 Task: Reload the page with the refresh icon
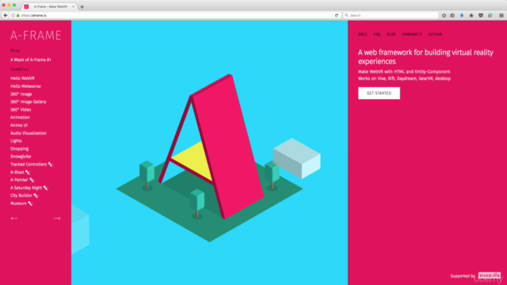(x=337, y=15)
